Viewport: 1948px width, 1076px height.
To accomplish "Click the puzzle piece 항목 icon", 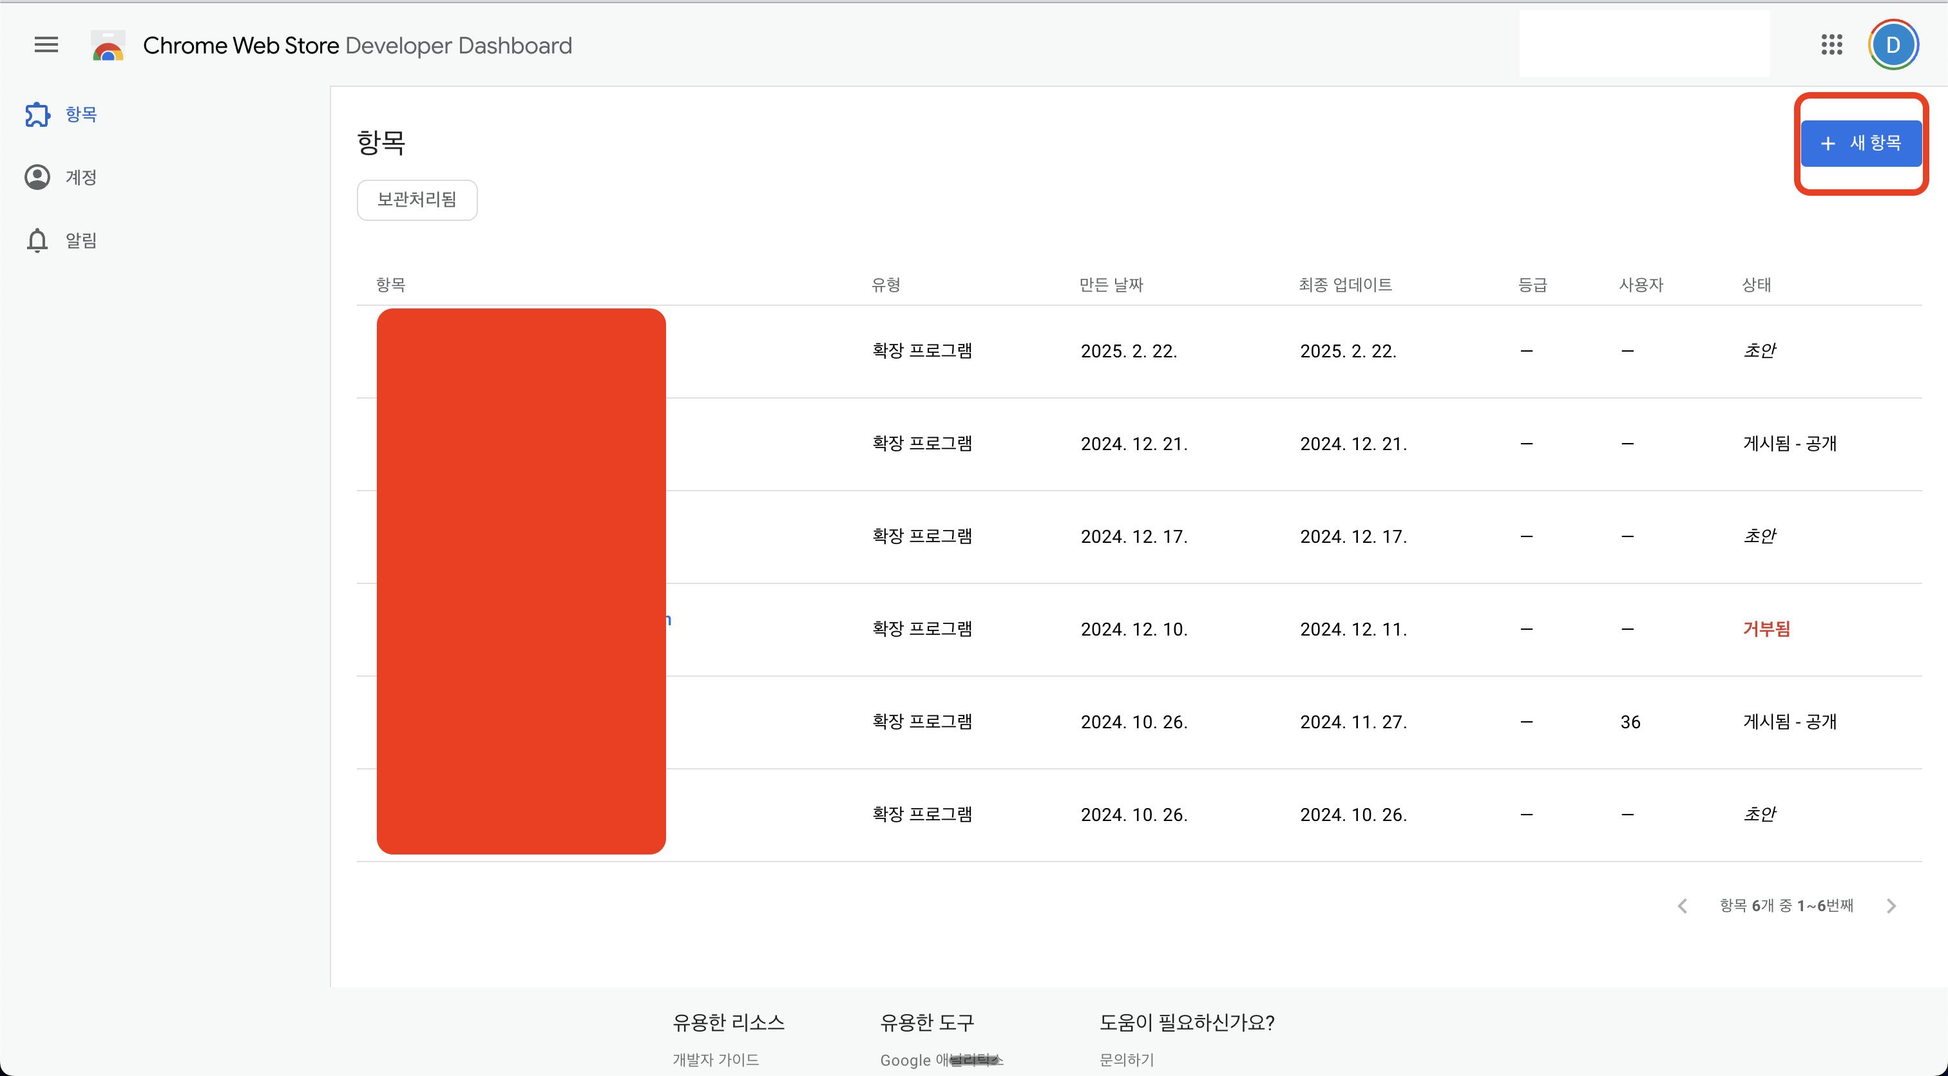I will coord(37,114).
